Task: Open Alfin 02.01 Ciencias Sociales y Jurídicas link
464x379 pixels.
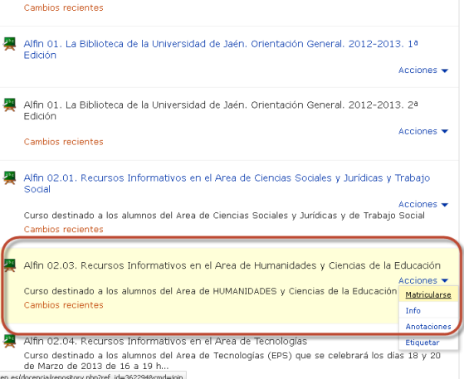Action: pos(227,183)
